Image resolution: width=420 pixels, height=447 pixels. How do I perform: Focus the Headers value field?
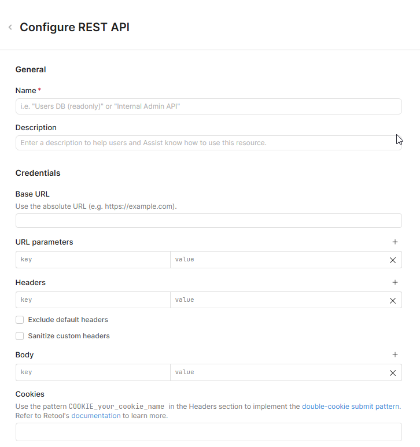(278, 300)
